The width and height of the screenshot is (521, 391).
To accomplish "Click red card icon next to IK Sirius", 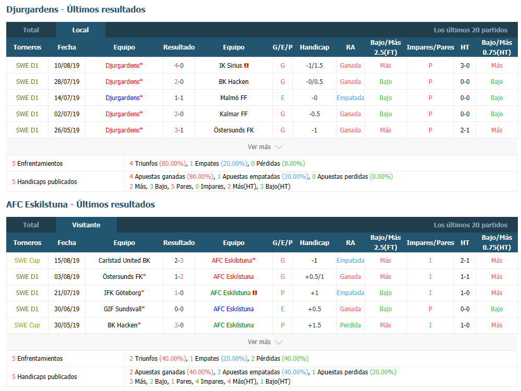I will [x=246, y=66].
